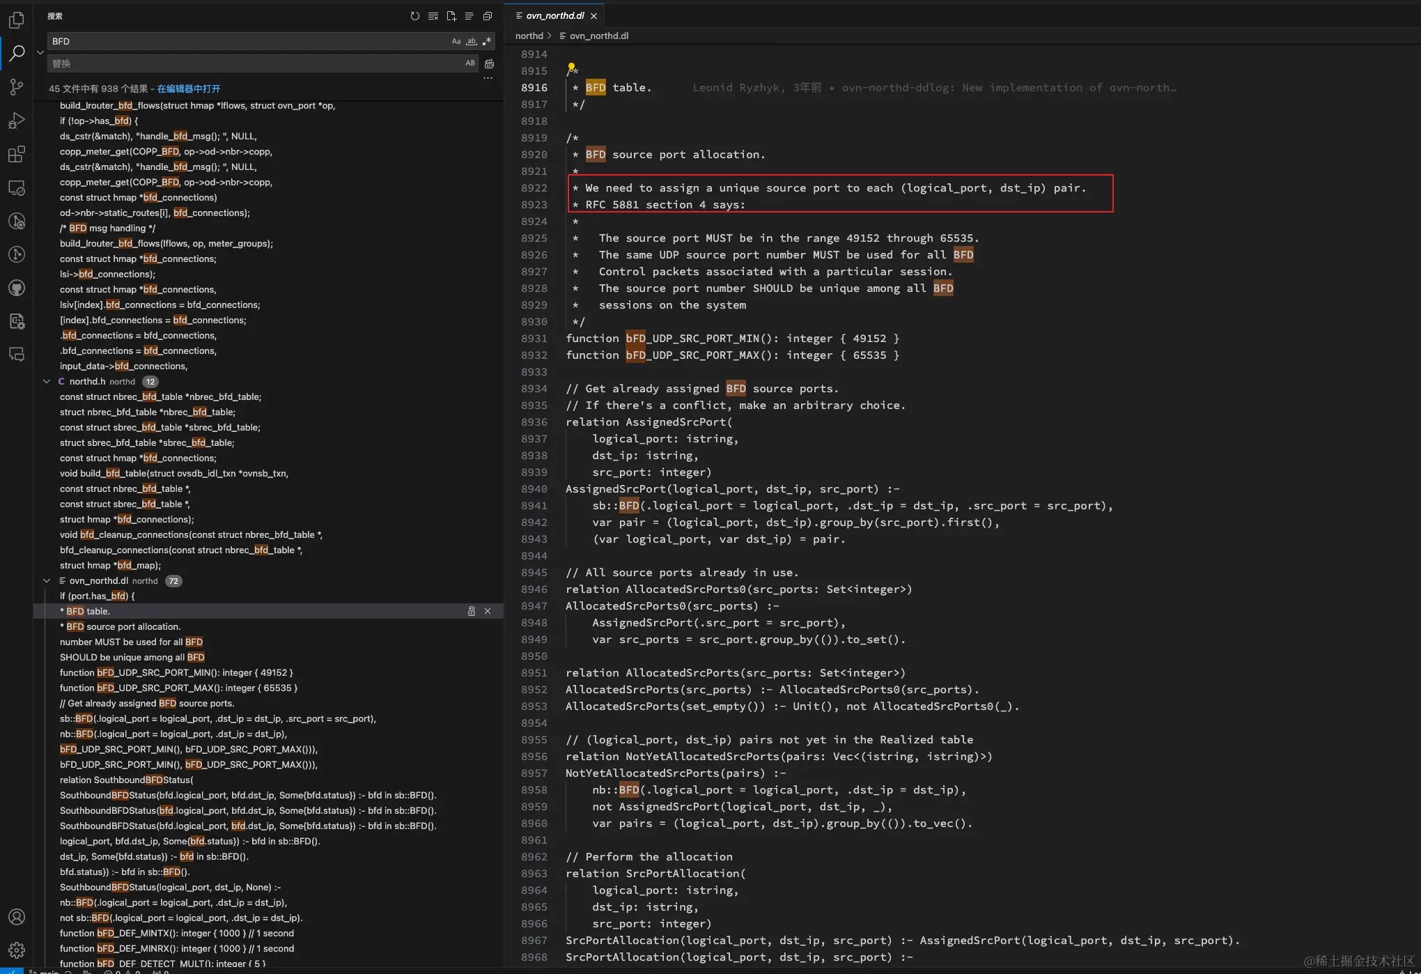Viewport: 1421px width, 974px height.
Task: Replace the selected '* BFD table.' match
Action: (x=472, y=611)
